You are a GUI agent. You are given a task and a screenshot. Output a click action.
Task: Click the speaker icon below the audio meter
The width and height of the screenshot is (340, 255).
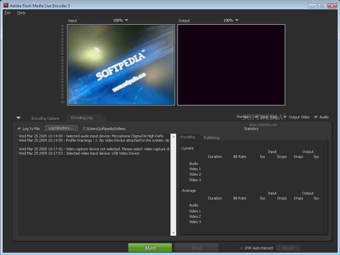point(62,102)
